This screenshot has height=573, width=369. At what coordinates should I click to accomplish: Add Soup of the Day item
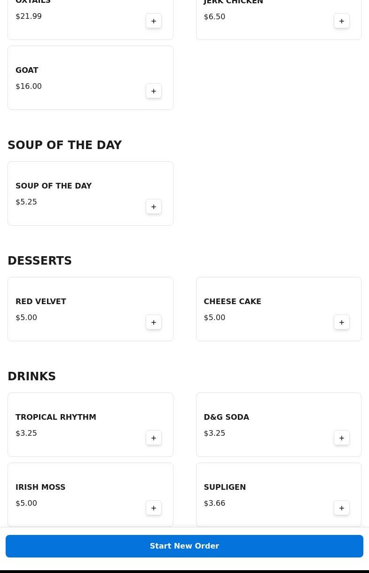[154, 207]
